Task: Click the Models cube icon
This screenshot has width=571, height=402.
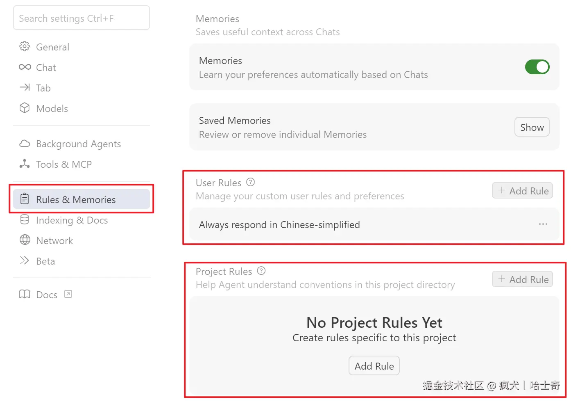Action: 25,108
